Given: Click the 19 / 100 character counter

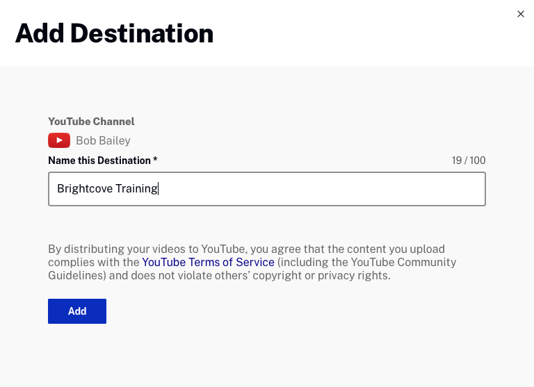Looking at the screenshot, I should pyautogui.click(x=468, y=160).
